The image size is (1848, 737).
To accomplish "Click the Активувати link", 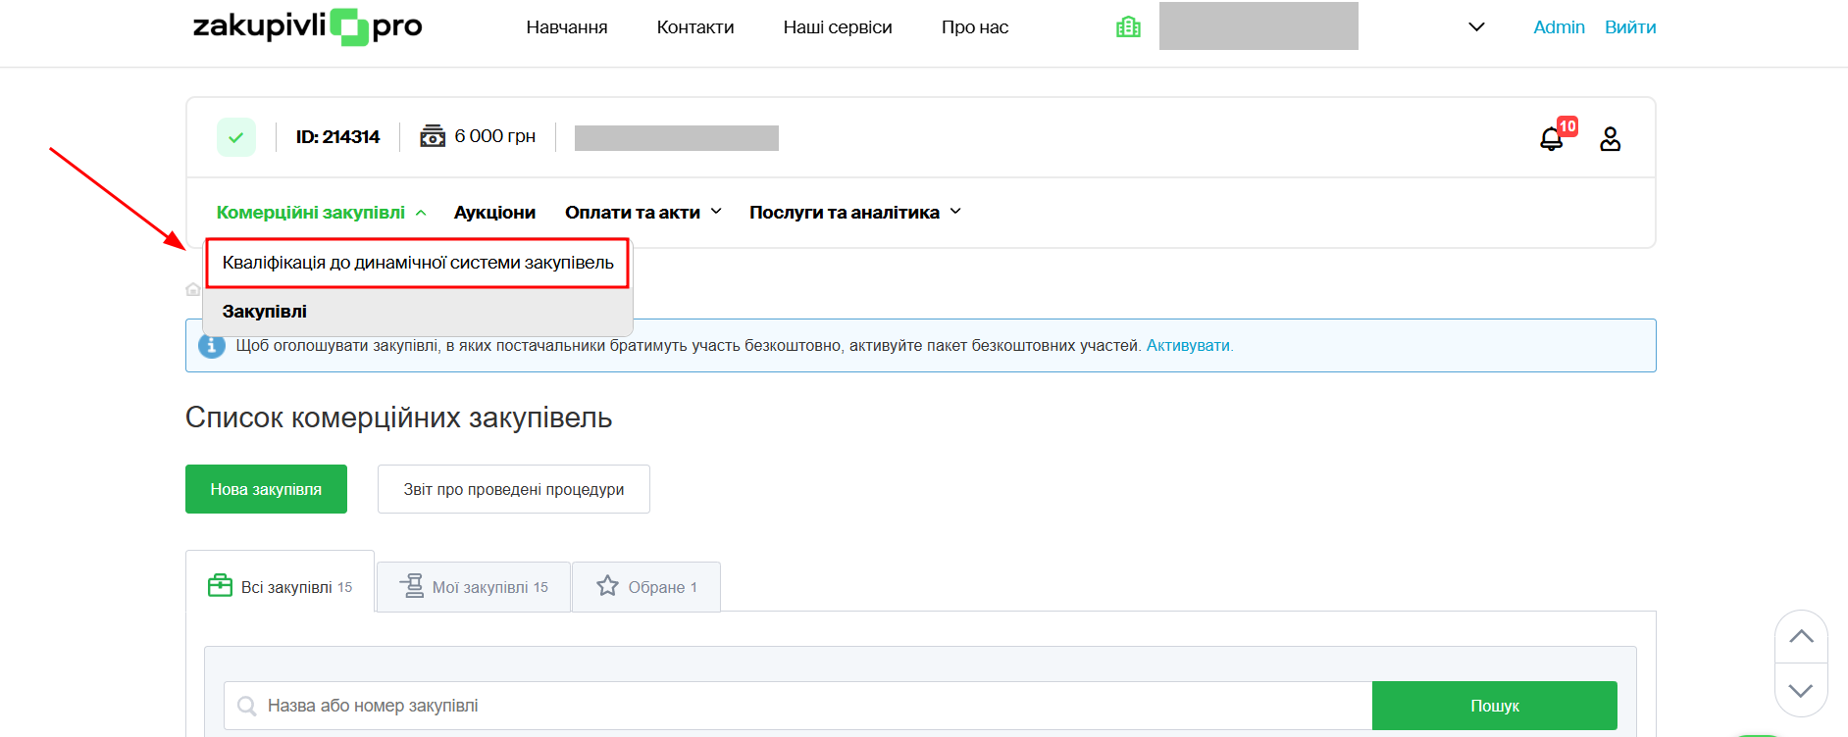I will click(x=1188, y=346).
